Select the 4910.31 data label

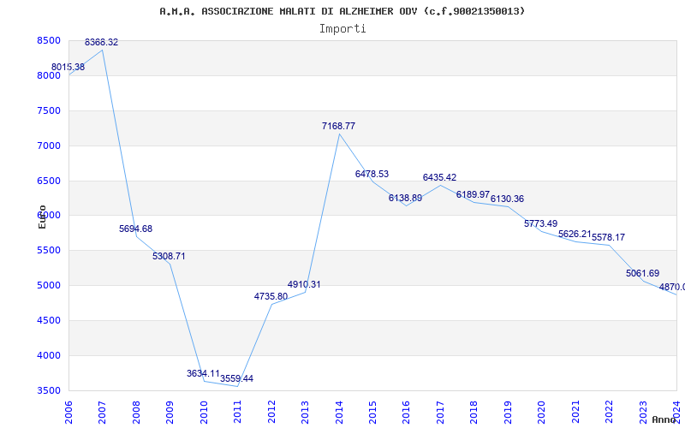point(304,285)
